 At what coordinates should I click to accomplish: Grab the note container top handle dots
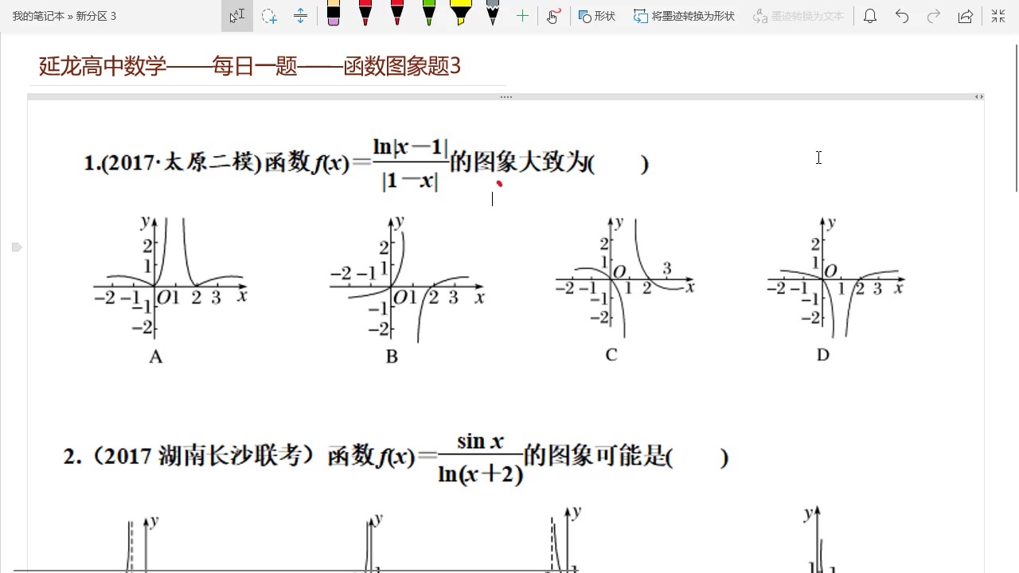[x=506, y=97]
